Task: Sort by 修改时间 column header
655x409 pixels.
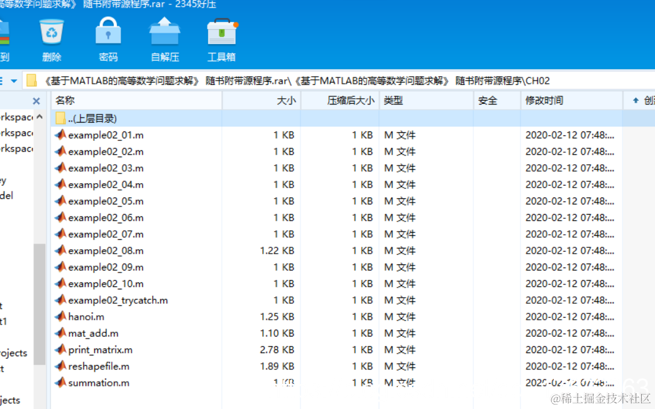Action: (x=571, y=101)
